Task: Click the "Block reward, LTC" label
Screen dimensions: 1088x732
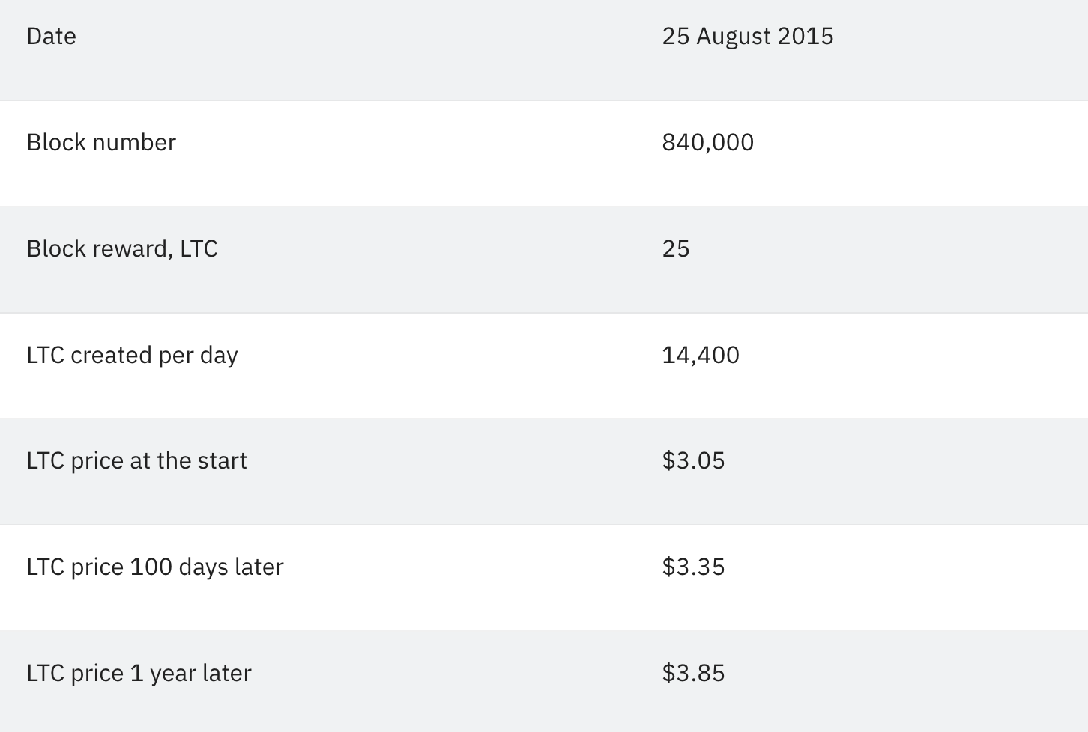Action: click(122, 249)
